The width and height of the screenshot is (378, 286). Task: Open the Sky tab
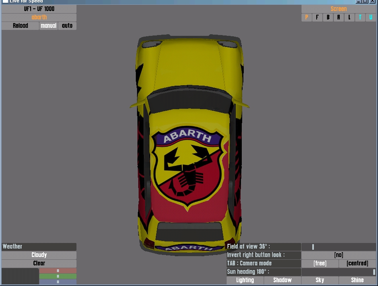point(320,280)
